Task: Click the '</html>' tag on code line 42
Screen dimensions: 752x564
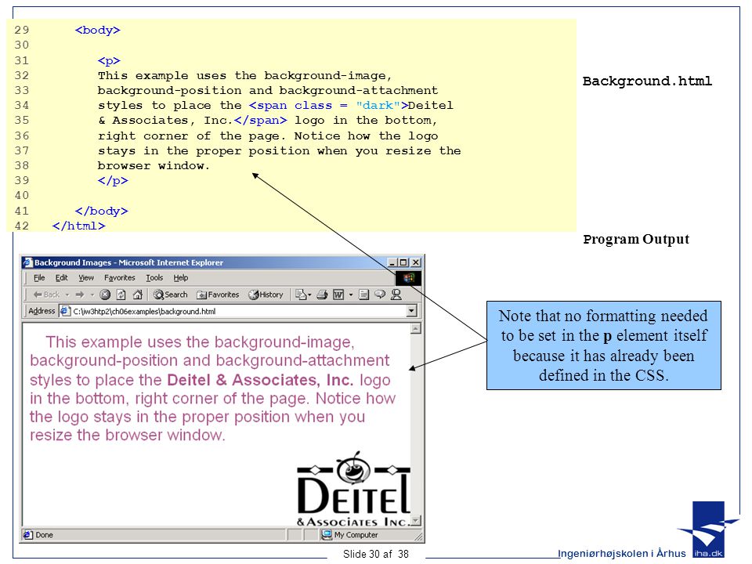Action: 78,226
